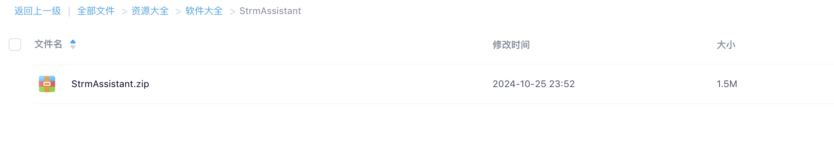Click the 大小 column header

(x=726, y=45)
